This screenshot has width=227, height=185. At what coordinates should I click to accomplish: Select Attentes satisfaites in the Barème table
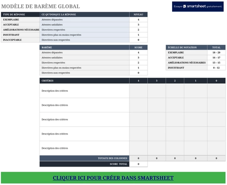coord(84,58)
